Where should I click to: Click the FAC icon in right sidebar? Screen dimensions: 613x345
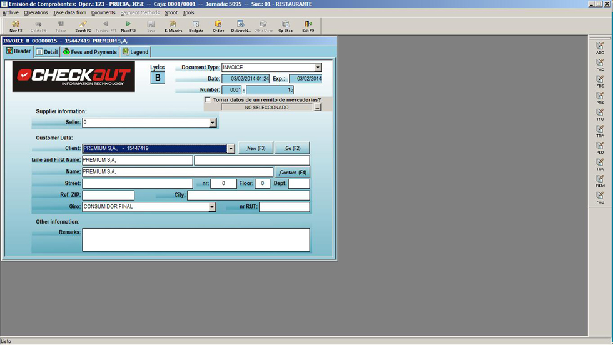600,197
